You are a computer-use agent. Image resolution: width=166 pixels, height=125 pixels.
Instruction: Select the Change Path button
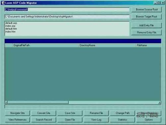[123, 113]
